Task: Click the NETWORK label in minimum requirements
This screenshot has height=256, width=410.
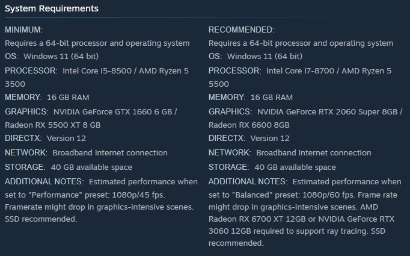Action: point(26,152)
